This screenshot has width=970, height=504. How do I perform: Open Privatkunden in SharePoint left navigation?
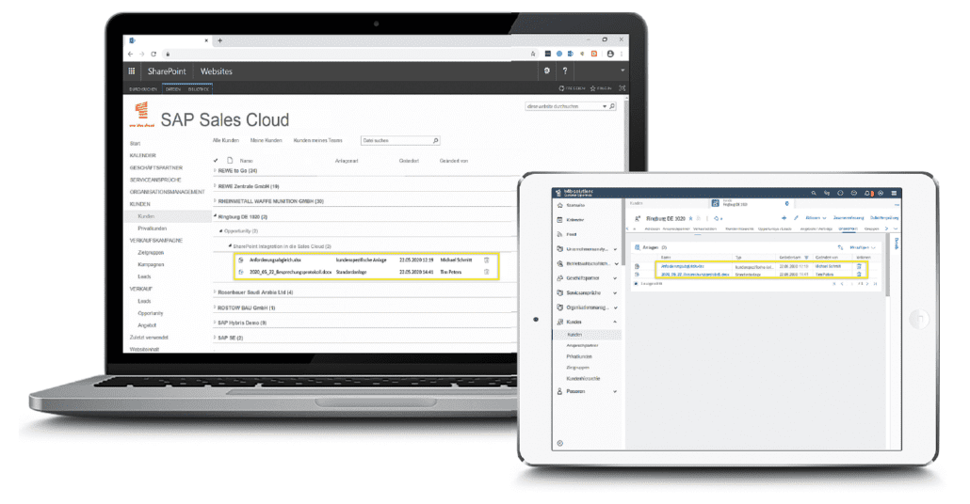pos(153,227)
